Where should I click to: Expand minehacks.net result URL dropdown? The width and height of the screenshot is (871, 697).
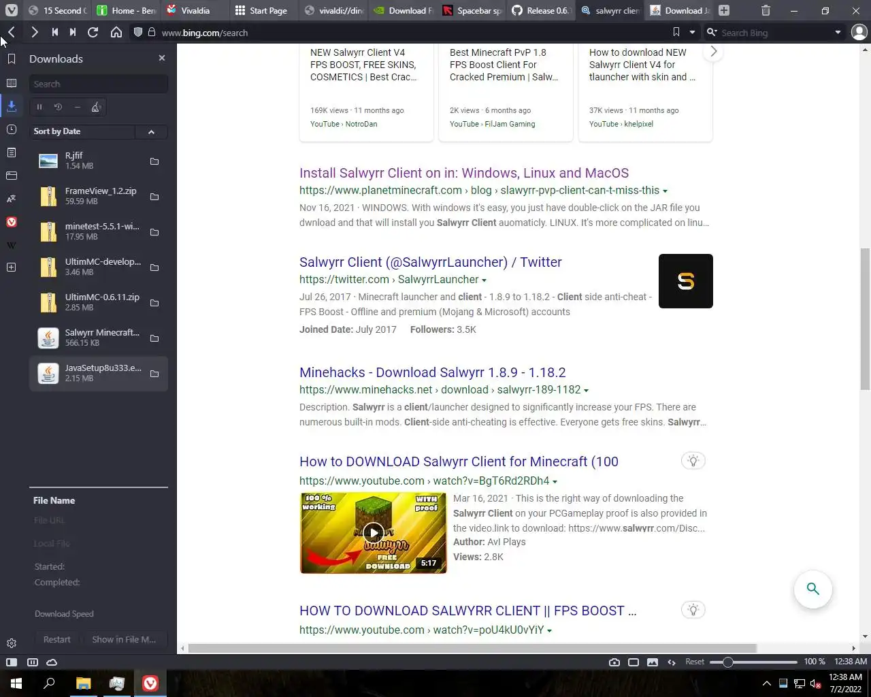pos(586,391)
